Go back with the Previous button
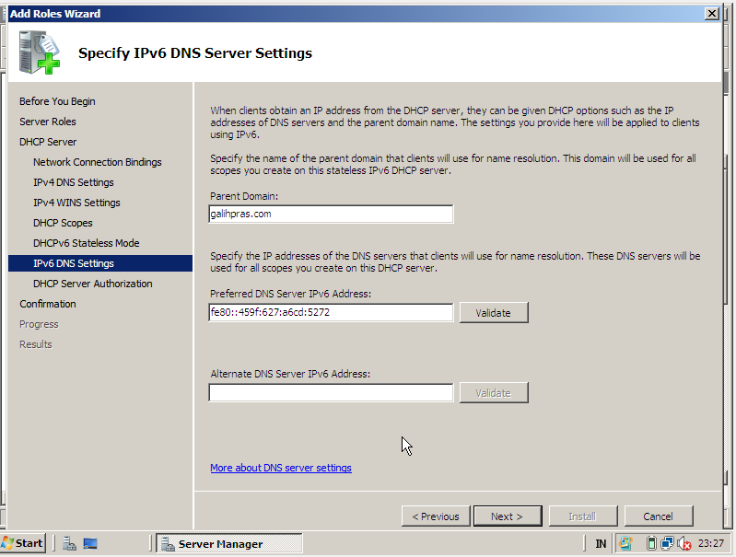736x557 pixels. coord(436,516)
